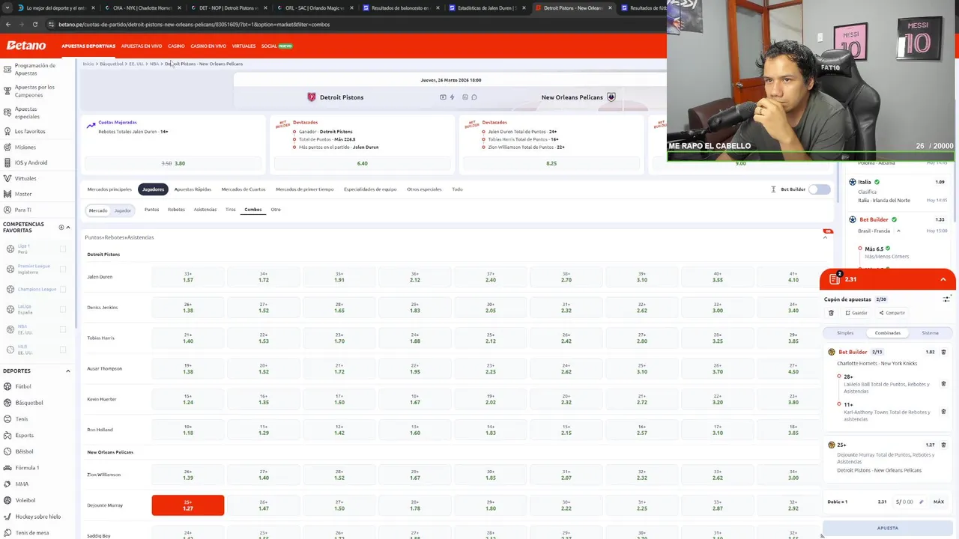
Task: Open the Básquetbol sport icon in sidebar
Action: tap(7, 403)
